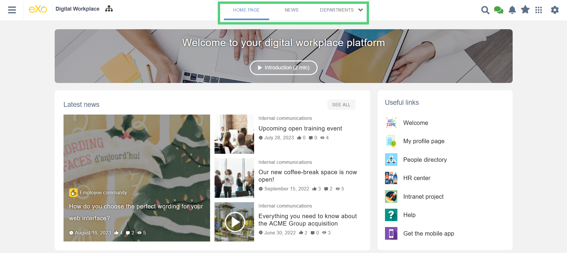Viewport: 567px width, 253px height.
Task: Click the September 15, 2022 date
Action: pos(287,189)
